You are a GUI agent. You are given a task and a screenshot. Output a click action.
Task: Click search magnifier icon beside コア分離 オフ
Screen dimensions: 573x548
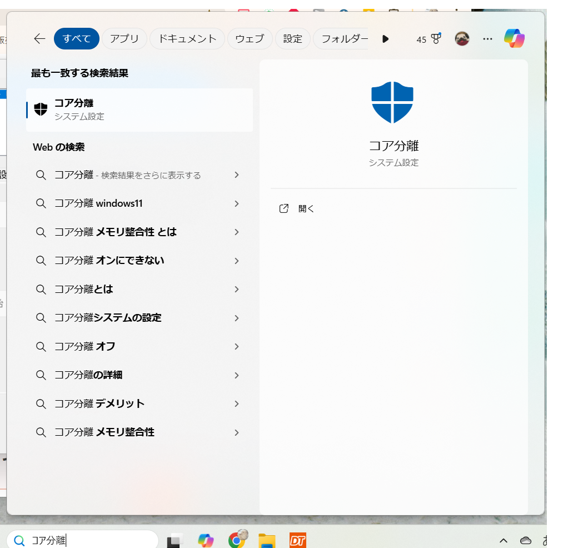click(x=41, y=346)
